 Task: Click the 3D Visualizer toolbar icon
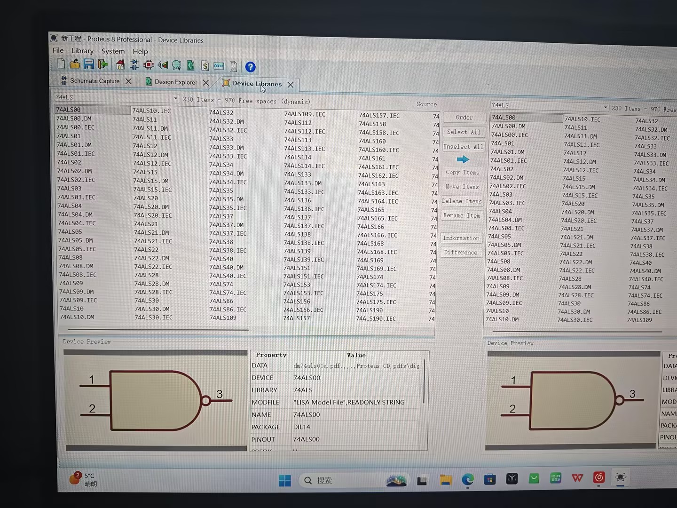point(163,65)
